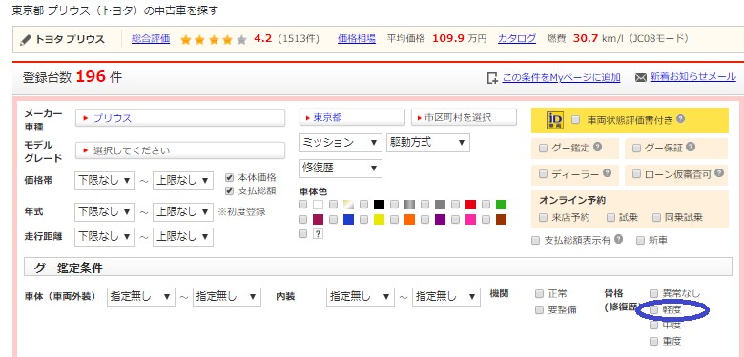Image resolution: width=744 pixels, height=357 pixels.
Task: Open help icon next to グー鑑定
Action: (598, 148)
